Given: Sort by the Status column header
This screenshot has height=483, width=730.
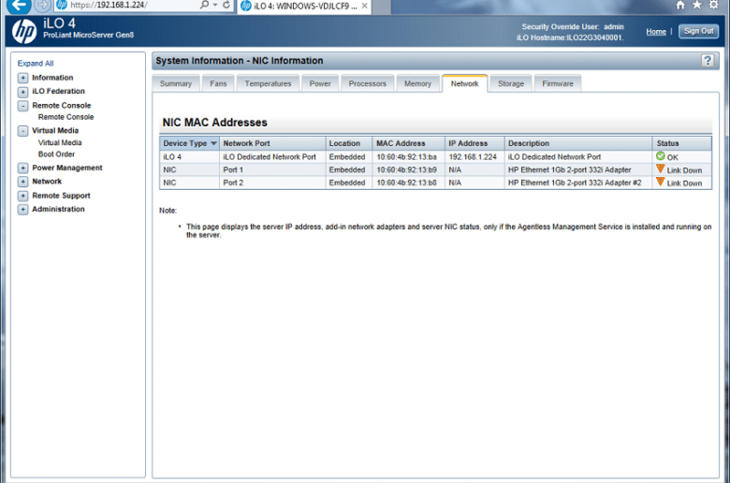Looking at the screenshot, I should coord(682,143).
